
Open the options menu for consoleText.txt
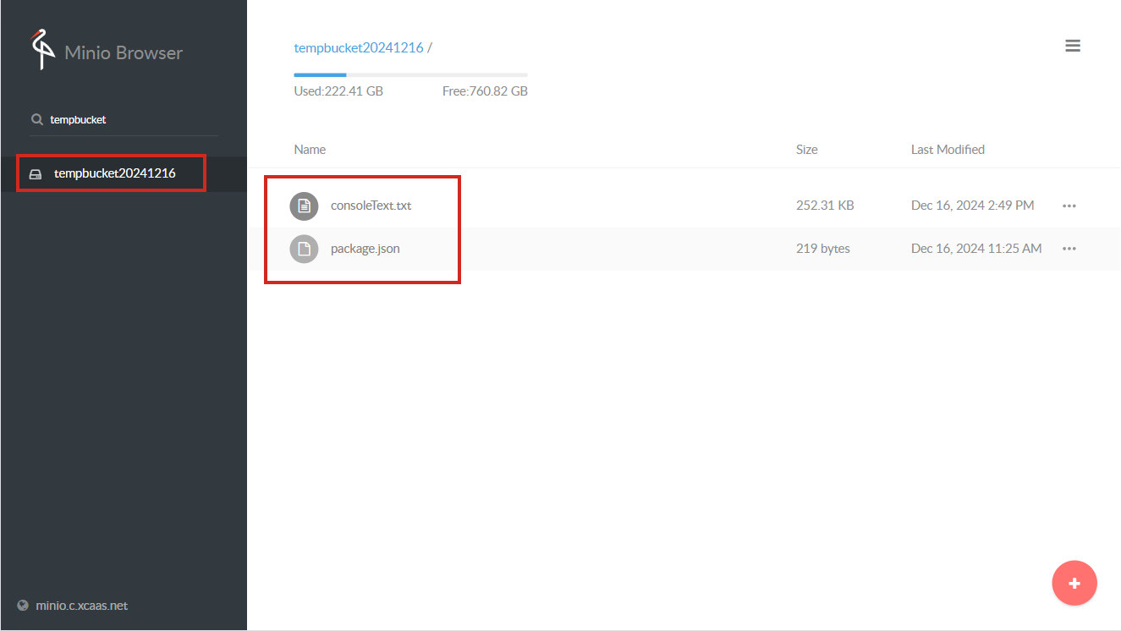pyautogui.click(x=1069, y=206)
